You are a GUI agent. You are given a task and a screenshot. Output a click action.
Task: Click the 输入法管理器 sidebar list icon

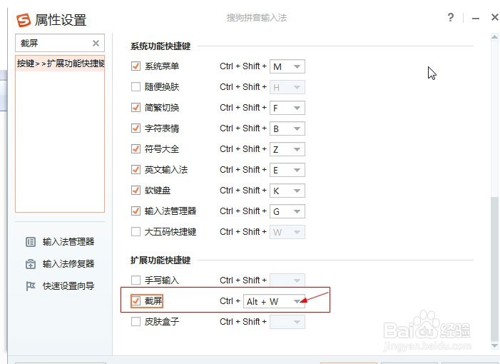point(31,242)
